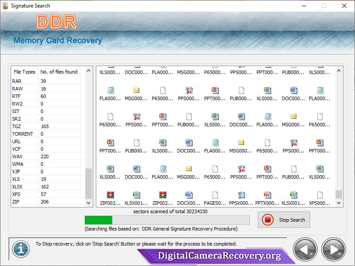Click the results pane scroll down arrow

pos(339,203)
